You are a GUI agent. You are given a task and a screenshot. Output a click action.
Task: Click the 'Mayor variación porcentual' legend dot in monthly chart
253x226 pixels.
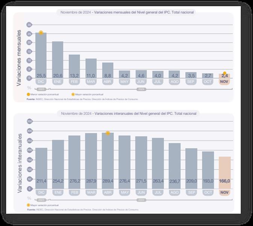coord(73,94)
